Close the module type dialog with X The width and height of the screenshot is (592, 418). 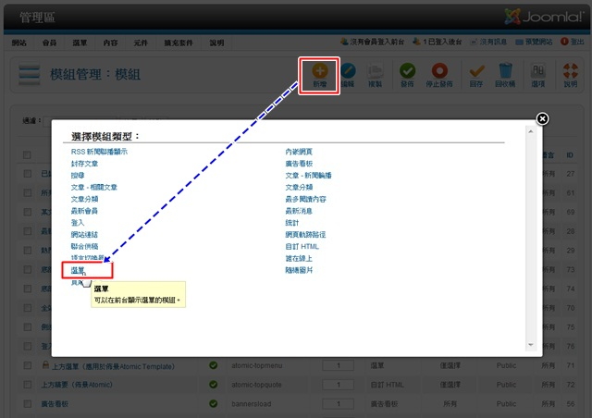(x=542, y=119)
